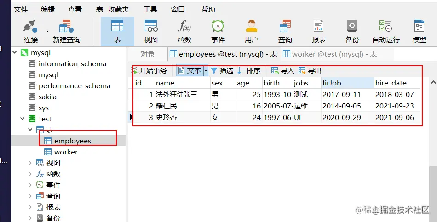The height and width of the screenshot is (222, 437).
Task: Collapse the mysql connection node
Action: point(15,52)
